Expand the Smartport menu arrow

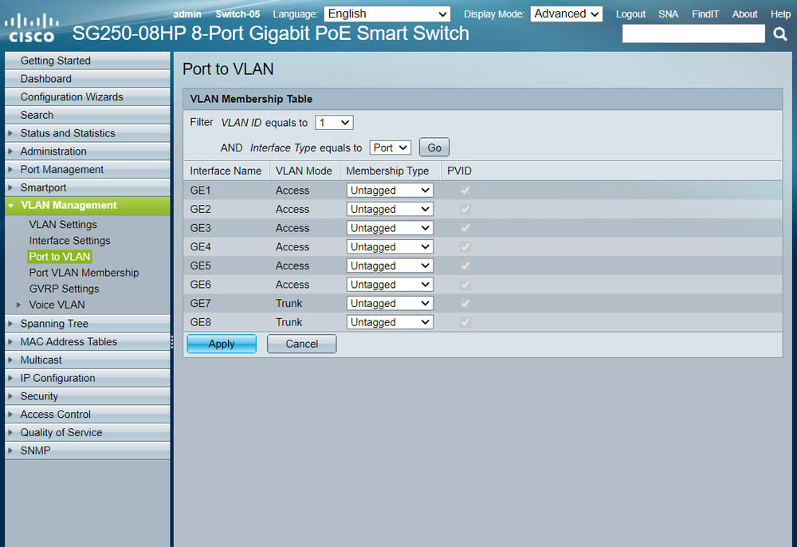pyautogui.click(x=10, y=187)
